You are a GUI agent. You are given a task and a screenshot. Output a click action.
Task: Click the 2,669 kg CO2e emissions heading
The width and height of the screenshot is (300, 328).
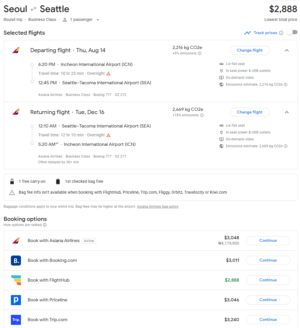(x=188, y=109)
